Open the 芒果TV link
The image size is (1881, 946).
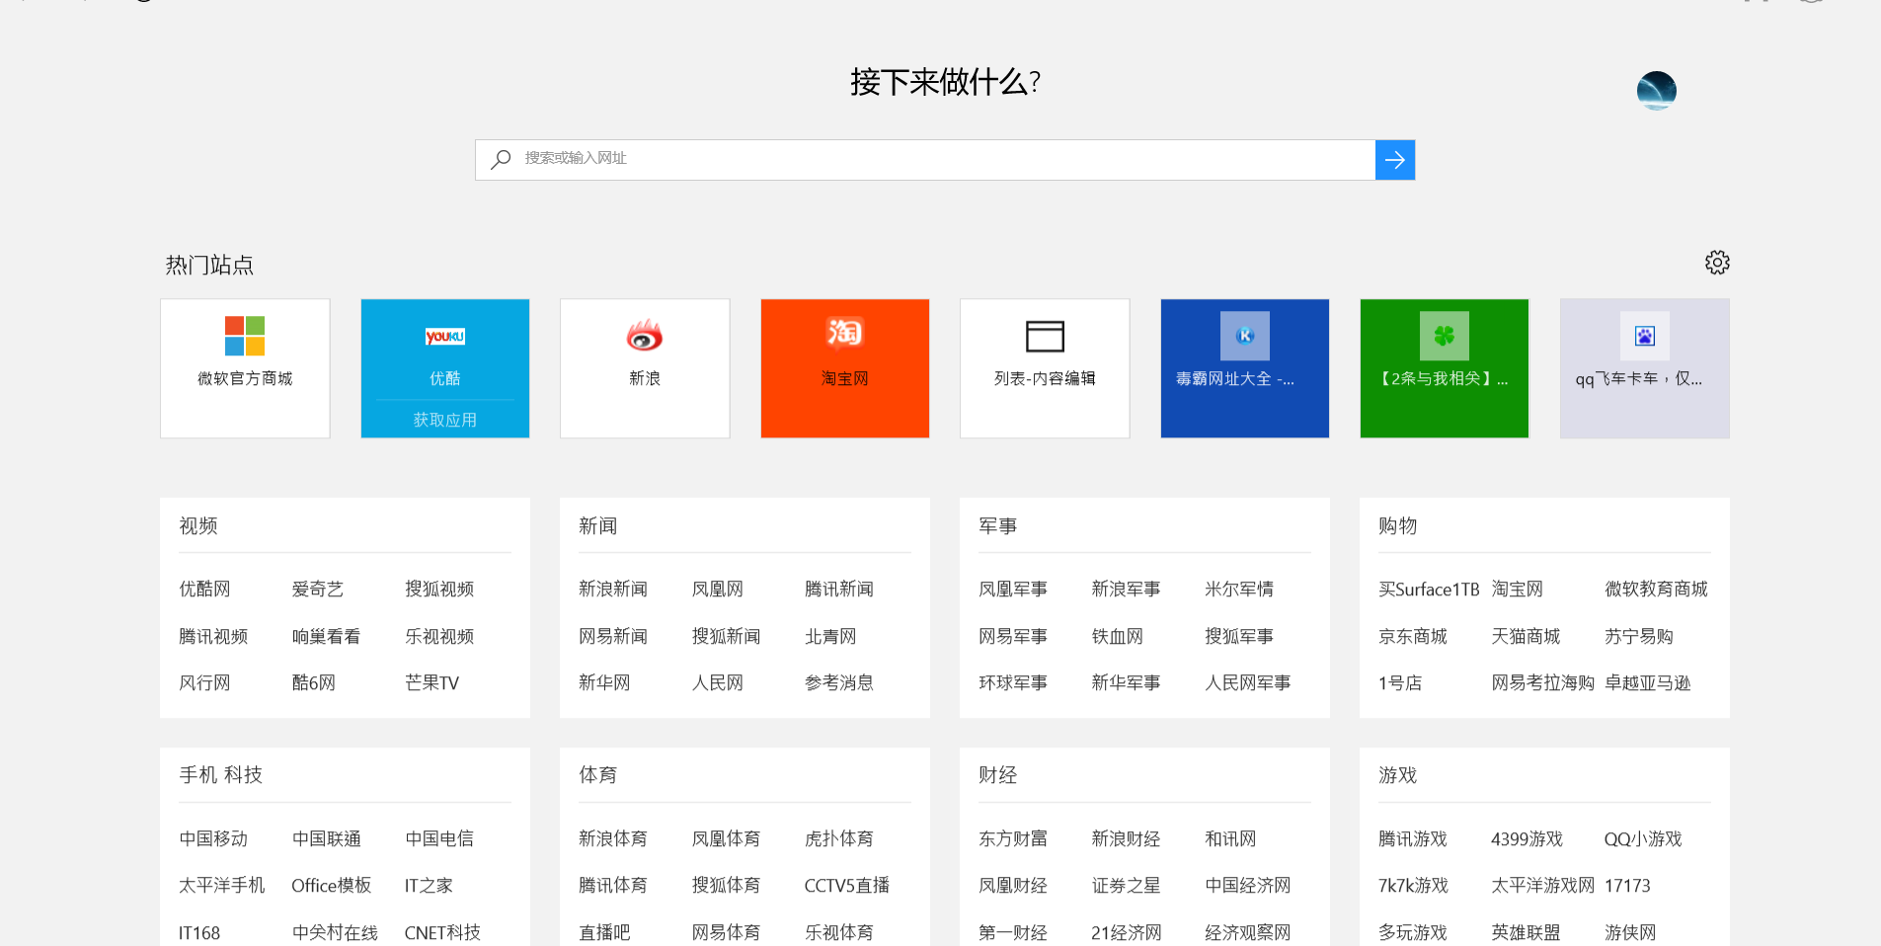tap(432, 683)
